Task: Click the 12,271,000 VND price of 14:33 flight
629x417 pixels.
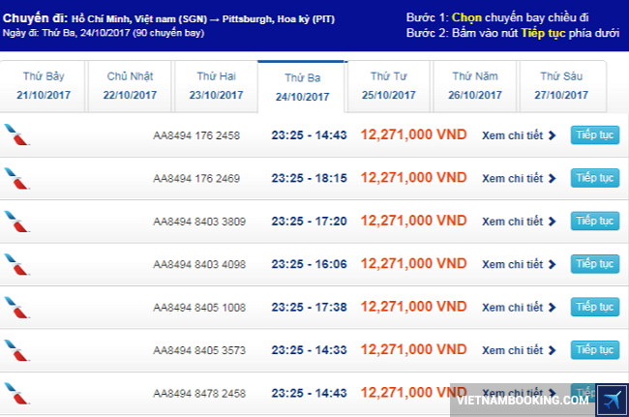Action: [x=413, y=349]
